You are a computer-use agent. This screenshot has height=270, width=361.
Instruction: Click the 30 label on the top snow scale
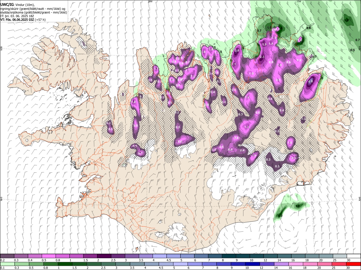point(349,260)
